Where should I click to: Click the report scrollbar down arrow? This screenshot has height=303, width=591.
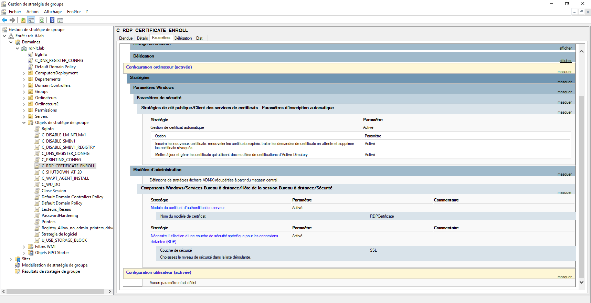pyautogui.click(x=581, y=282)
